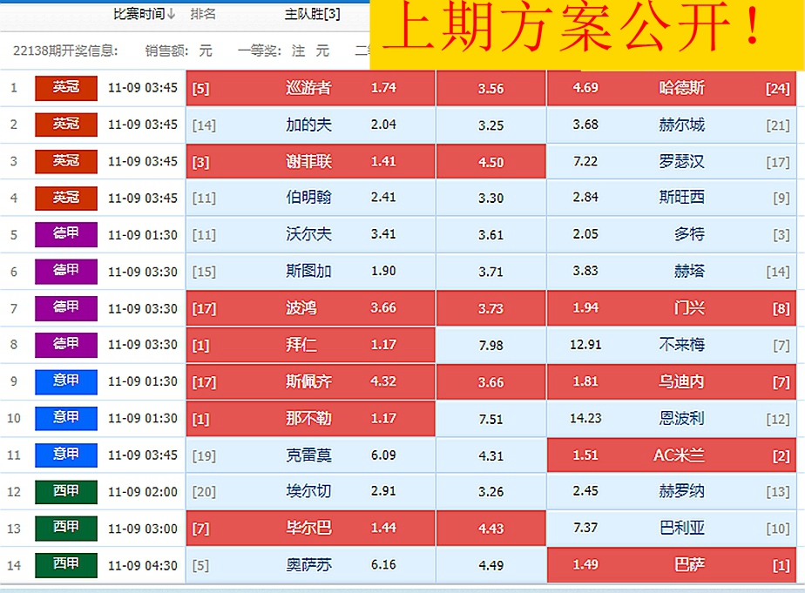Click the 意甲 league tag in row 10
Viewport: 805px width, 593px height.
65,418
